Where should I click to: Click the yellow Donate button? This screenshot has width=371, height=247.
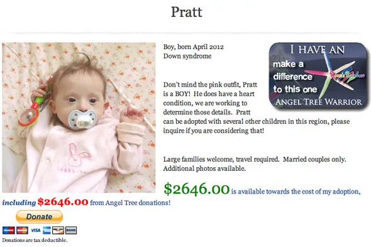[39, 216]
